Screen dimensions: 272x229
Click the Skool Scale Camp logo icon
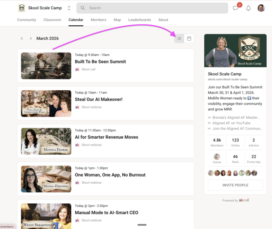[x=22, y=8]
